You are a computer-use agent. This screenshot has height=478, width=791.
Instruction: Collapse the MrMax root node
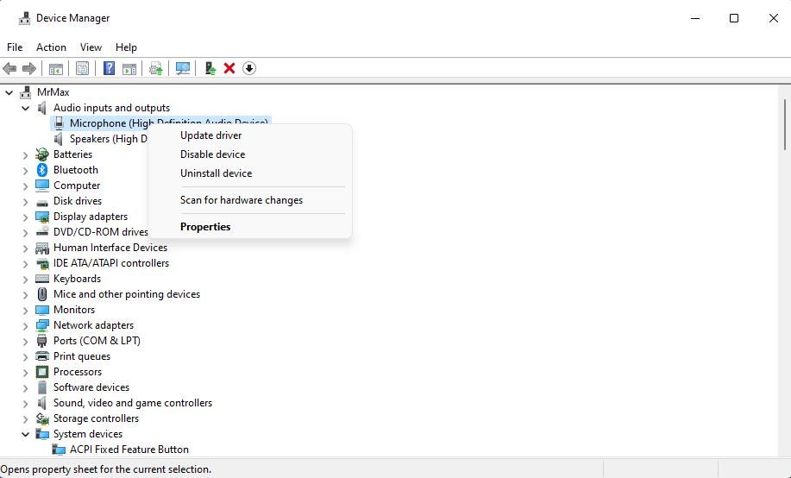pos(9,92)
